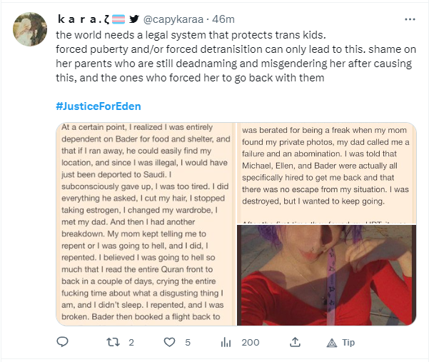Retweet using the retweet arrows icon
The image size is (429, 362).
pos(113,342)
